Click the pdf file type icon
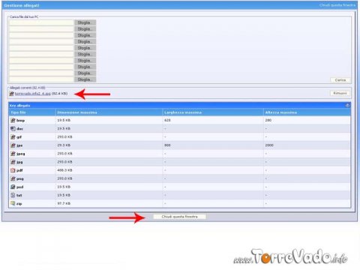 (x=13, y=170)
